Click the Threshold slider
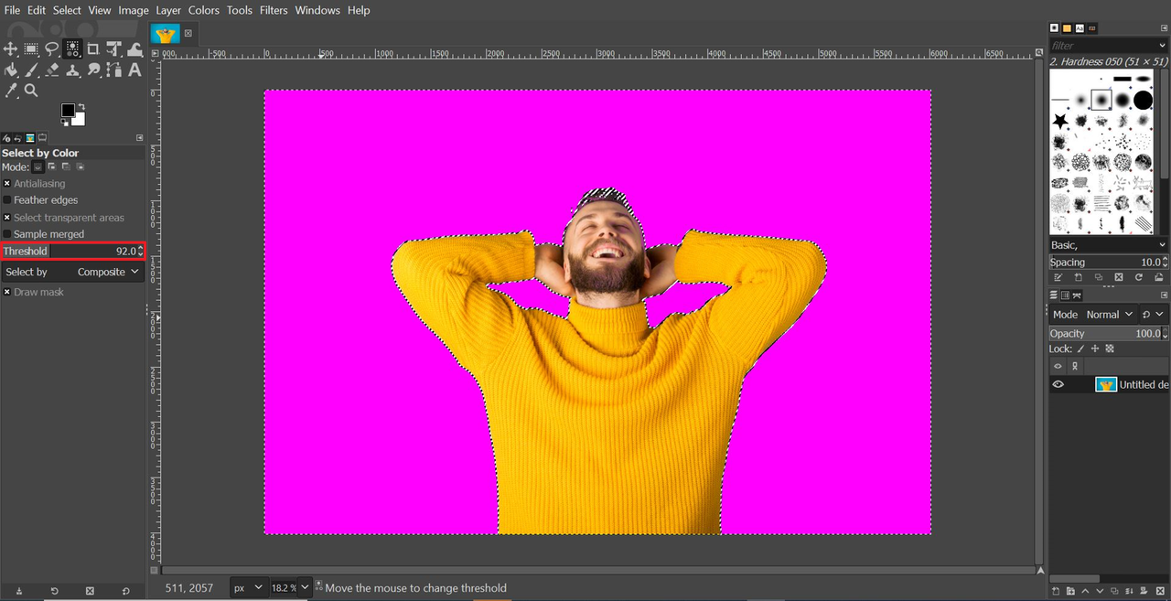Viewport: 1171px width, 601px height. tap(72, 251)
